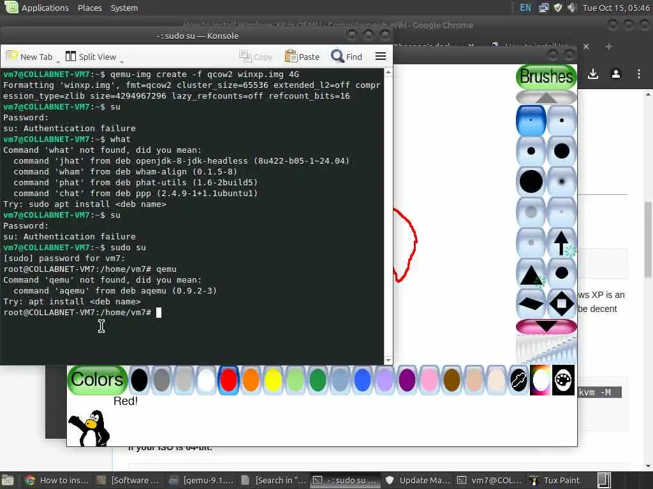Switch to 'Search in' taskbar window
Image resolution: width=653 pixels, height=489 pixels.
click(x=274, y=480)
